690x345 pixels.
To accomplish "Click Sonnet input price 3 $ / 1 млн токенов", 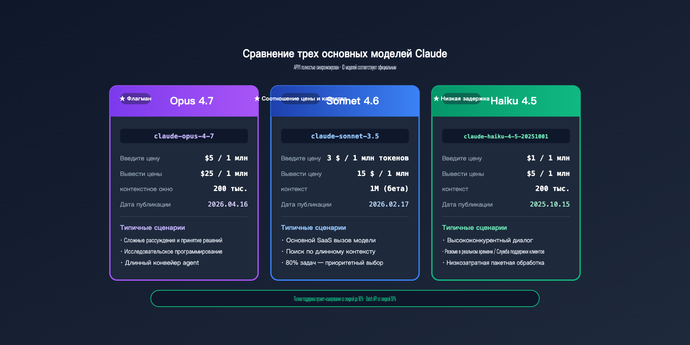I will click(x=368, y=158).
